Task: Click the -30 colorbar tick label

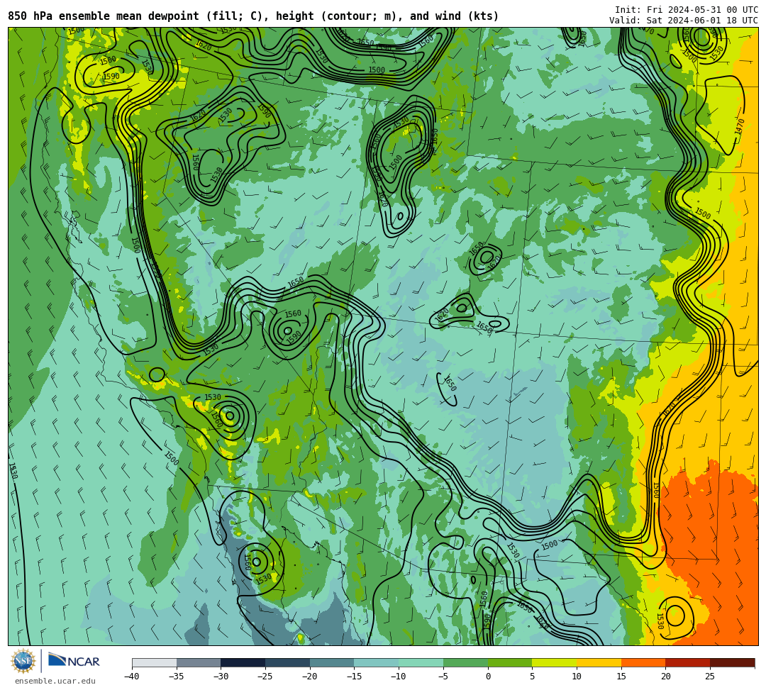Action: 221,677
